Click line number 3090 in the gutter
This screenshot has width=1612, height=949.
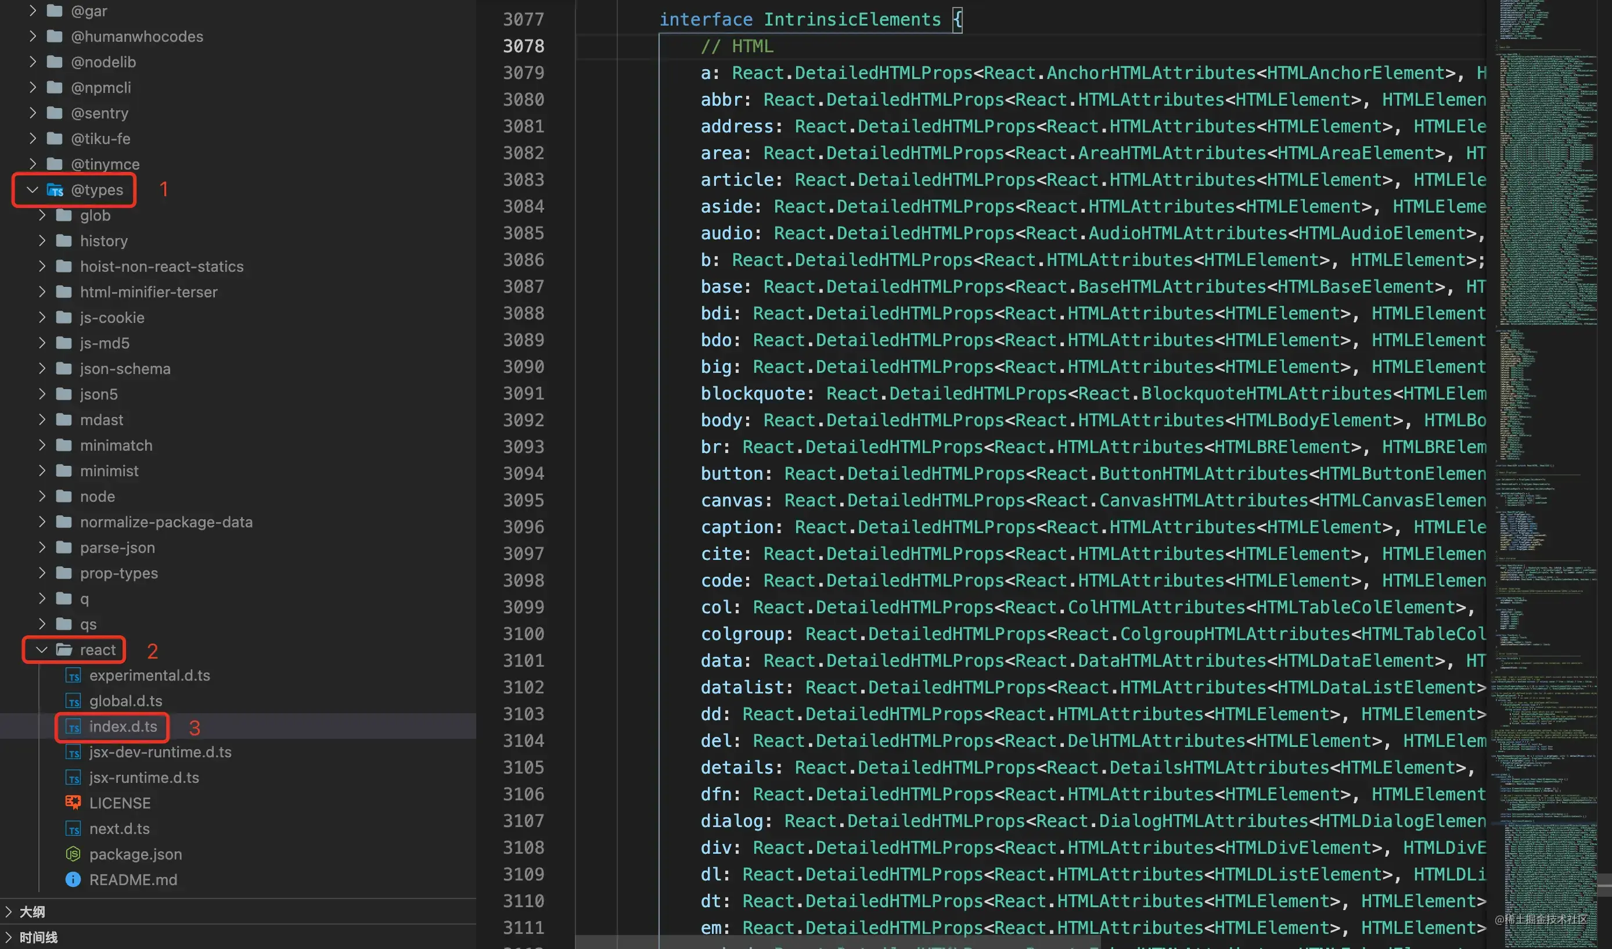[x=523, y=366]
